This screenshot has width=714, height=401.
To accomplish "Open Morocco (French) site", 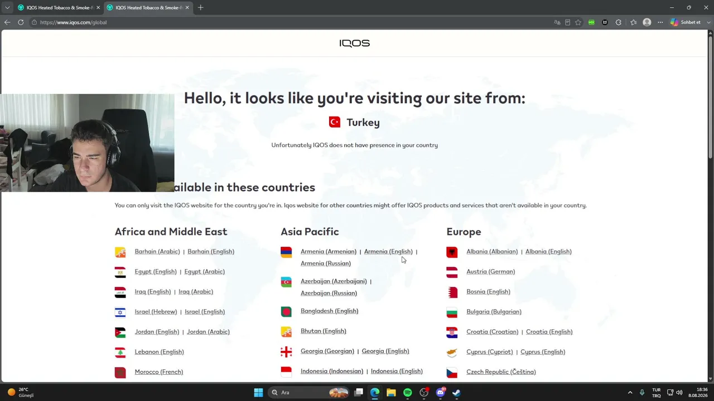I will pos(159,372).
